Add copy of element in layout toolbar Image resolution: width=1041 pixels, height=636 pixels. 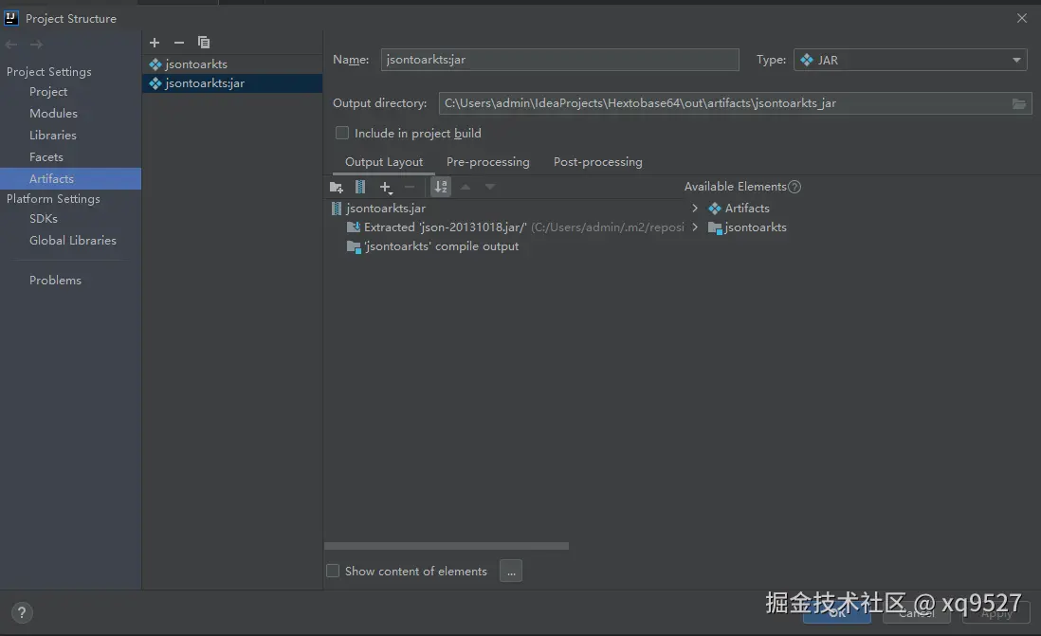point(386,188)
